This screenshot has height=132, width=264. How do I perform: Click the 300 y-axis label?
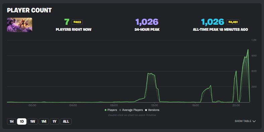coord(254,87)
